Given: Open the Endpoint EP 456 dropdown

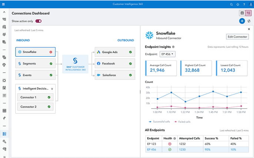Looking at the screenshot, I should 167,54.
